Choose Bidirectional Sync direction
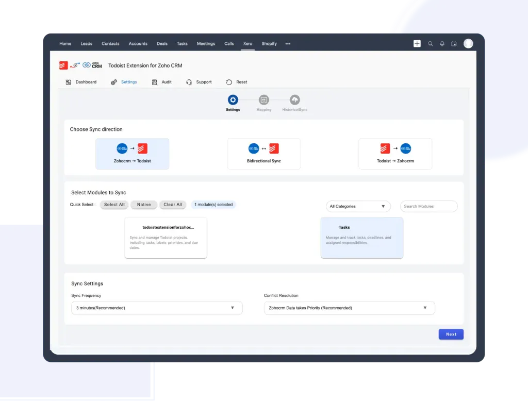The image size is (528, 401). pos(264,154)
